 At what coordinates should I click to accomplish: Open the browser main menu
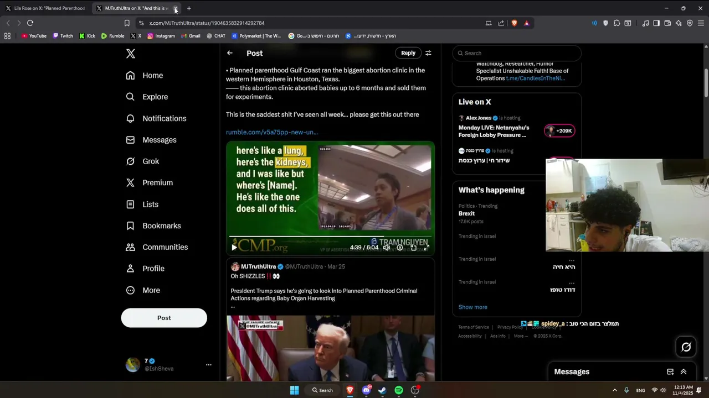[x=701, y=23]
